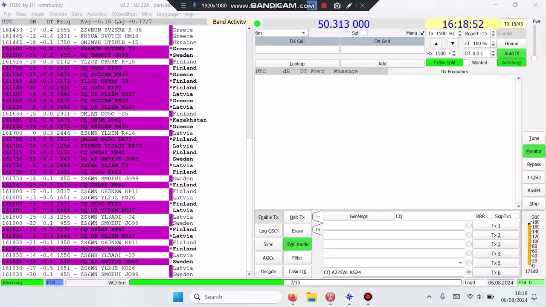Click the AutoSeq3 button
This screenshot has height=307, width=546.
click(x=511, y=63)
